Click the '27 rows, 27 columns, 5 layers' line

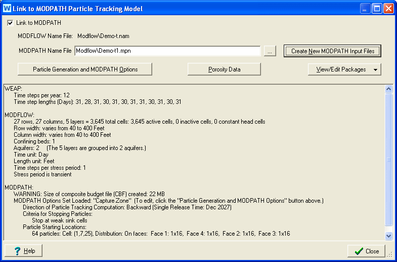coord(140,122)
